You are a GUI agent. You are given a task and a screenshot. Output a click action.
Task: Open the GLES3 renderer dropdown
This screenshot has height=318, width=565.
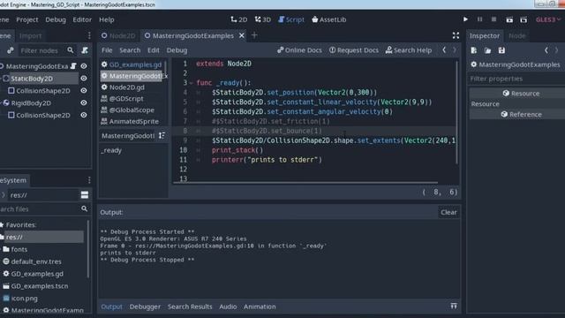pyautogui.click(x=547, y=19)
